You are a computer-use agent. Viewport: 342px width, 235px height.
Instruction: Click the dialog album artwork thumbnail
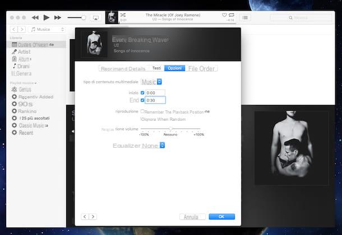point(94,44)
